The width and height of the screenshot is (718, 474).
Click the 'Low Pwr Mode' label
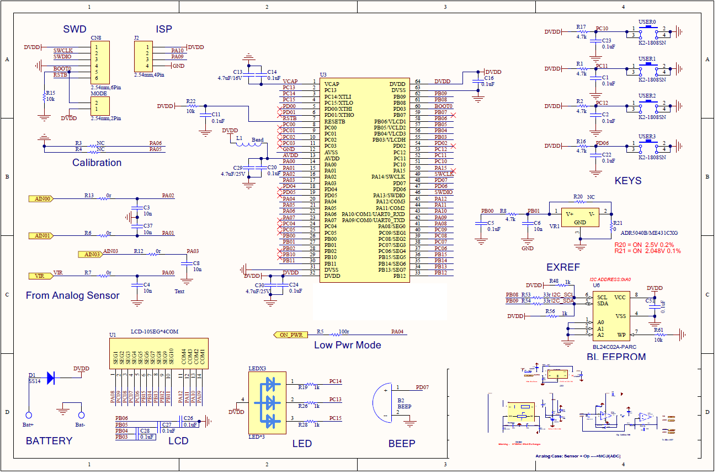(x=348, y=345)
